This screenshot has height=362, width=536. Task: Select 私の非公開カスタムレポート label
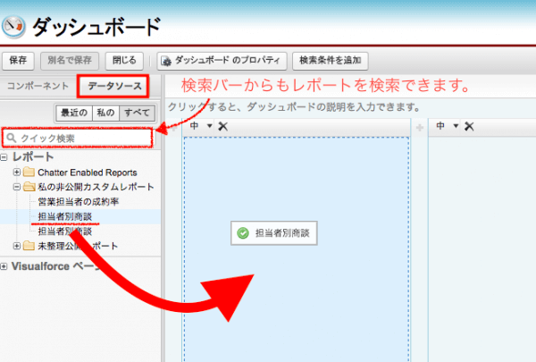tap(96, 187)
